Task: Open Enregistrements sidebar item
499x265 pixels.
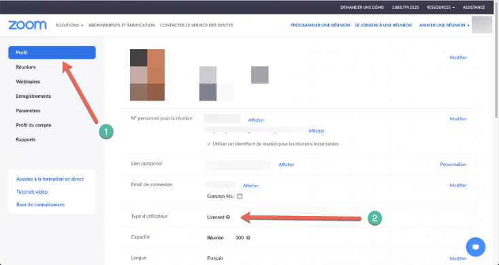Action: click(x=33, y=96)
